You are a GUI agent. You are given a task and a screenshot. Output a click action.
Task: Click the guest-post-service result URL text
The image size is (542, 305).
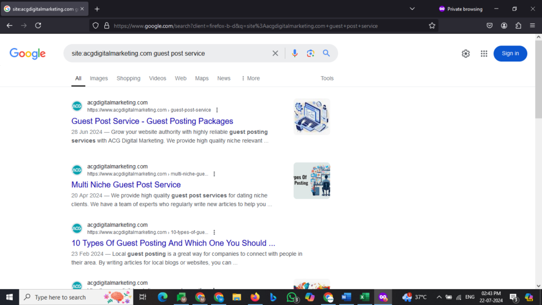click(x=149, y=110)
